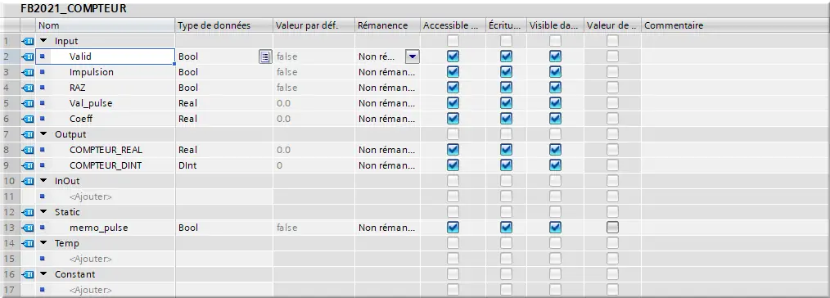The height and width of the screenshot is (298, 830).
Task: Select the memo_pulse name cell
Action: click(x=106, y=228)
